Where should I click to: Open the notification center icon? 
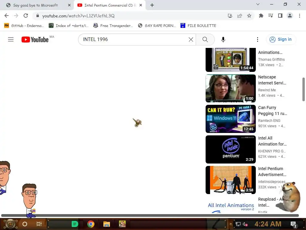[x=294, y=224]
